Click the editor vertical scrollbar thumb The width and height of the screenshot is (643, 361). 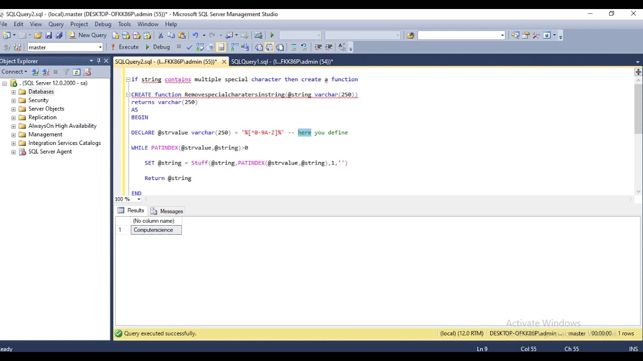638,109
